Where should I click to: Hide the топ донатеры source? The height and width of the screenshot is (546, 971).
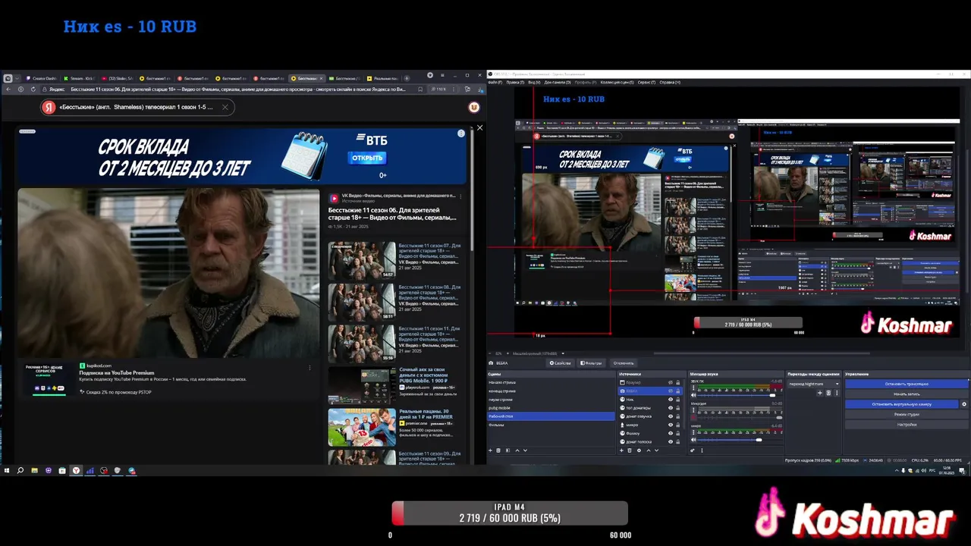pos(671,408)
